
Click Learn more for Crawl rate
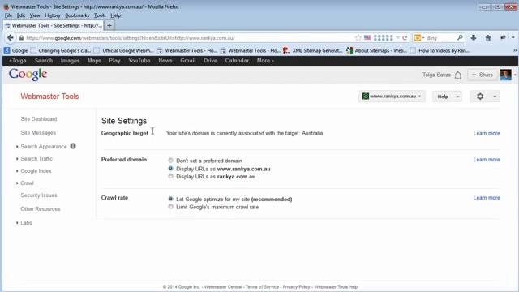tap(487, 197)
